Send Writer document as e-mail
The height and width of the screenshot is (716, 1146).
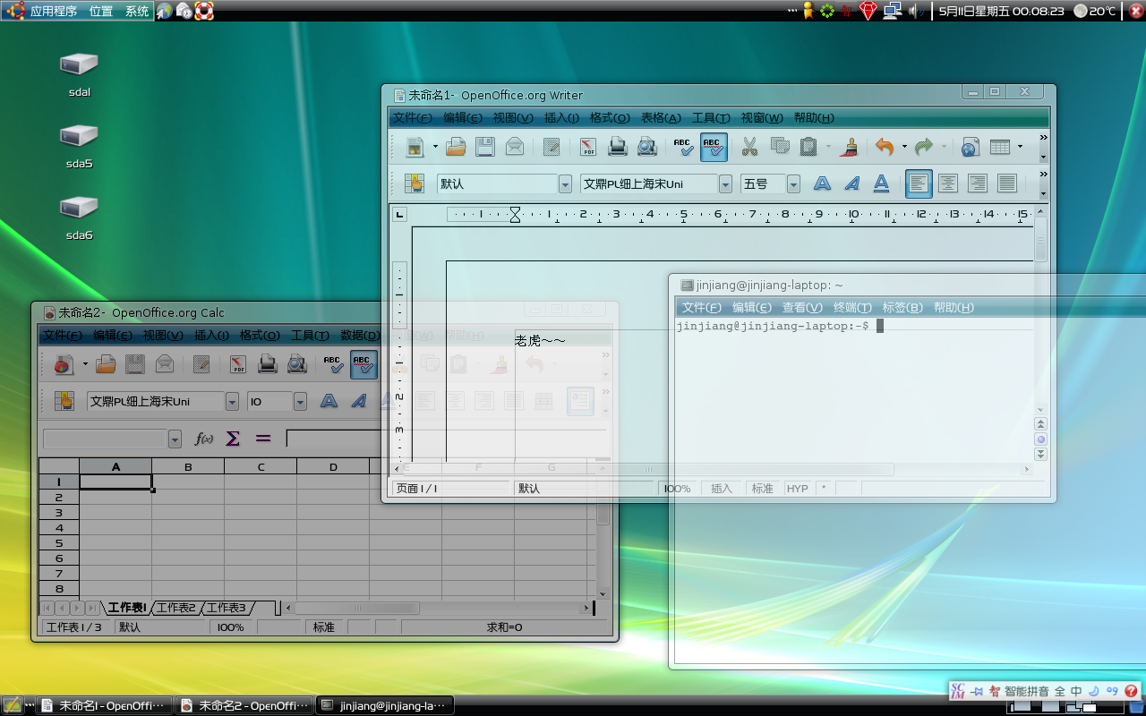tap(515, 147)
